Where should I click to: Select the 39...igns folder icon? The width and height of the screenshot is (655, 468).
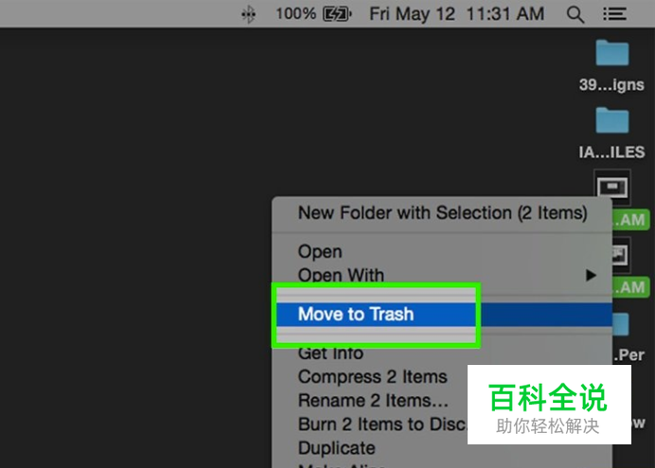tap(612, 53)
